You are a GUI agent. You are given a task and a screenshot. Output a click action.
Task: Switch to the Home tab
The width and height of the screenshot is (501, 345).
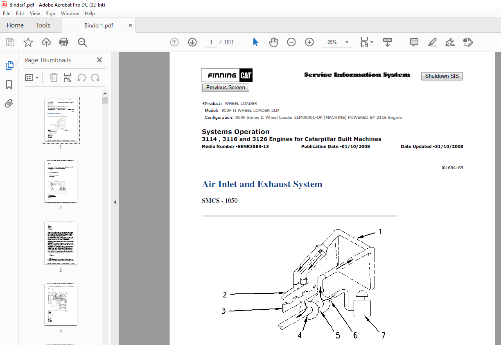(15, 25)
